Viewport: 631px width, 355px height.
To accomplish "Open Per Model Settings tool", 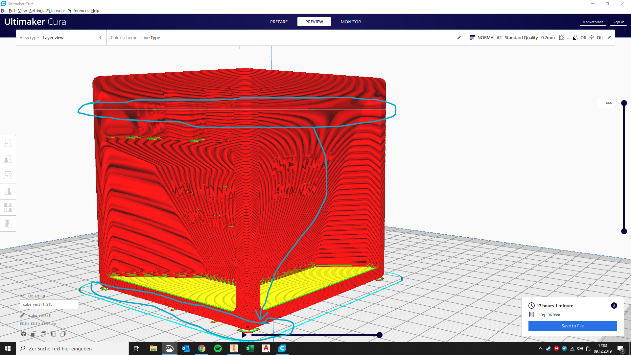I will (8, 207).
